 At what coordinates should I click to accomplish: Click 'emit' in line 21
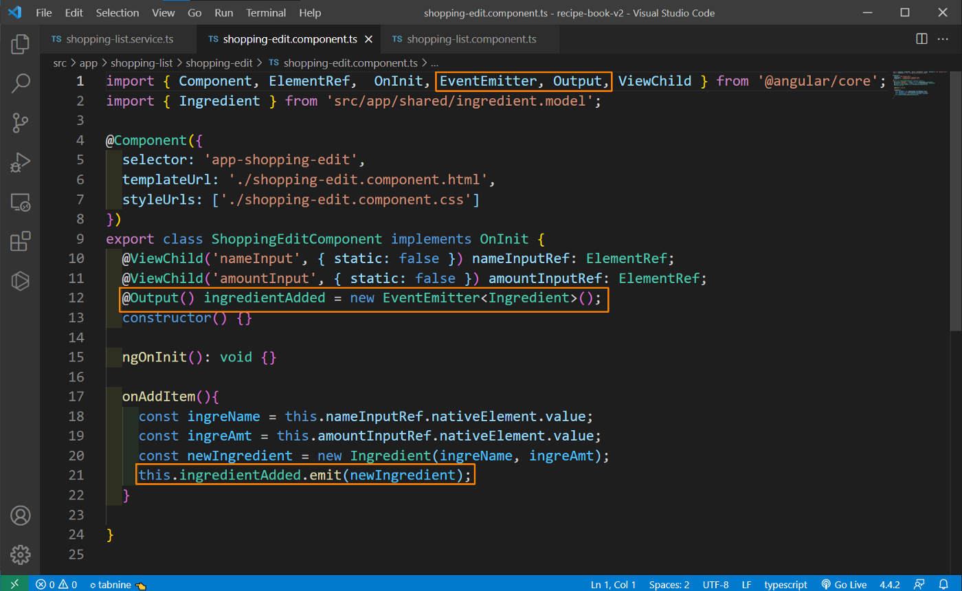tap(325, 475)
